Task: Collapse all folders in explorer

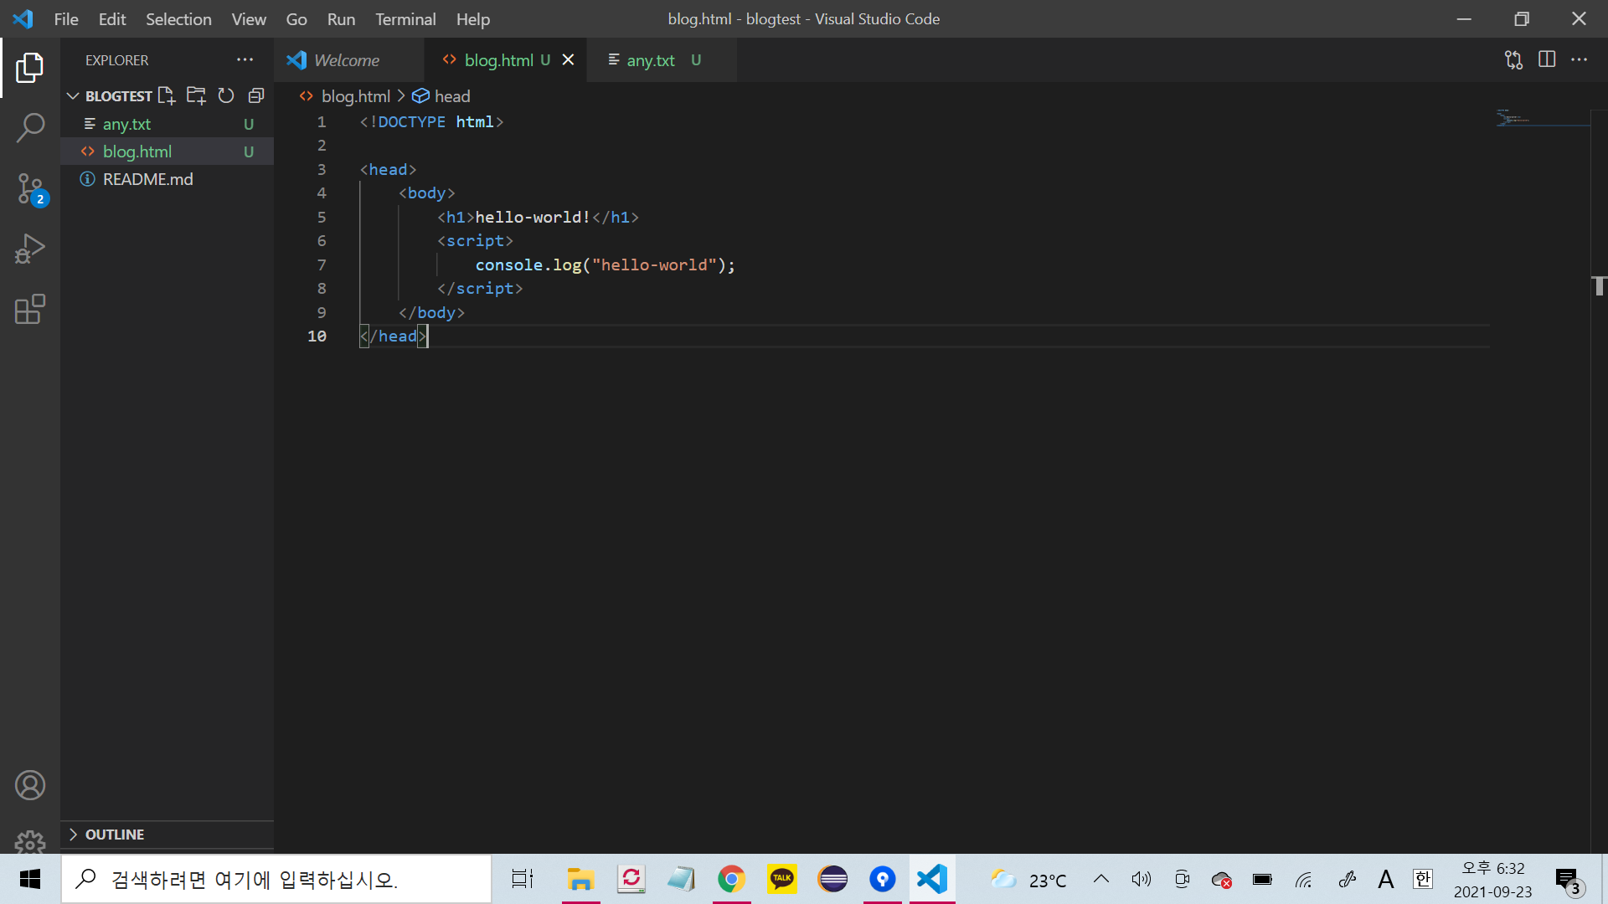Action: point(256,95)
